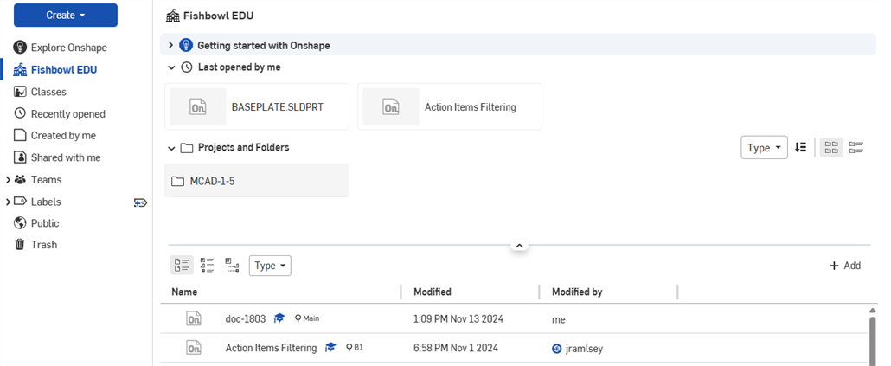Click the document list vertical scrollbar
The height and width of the screenshot is (366, 891).
(874, 340)
